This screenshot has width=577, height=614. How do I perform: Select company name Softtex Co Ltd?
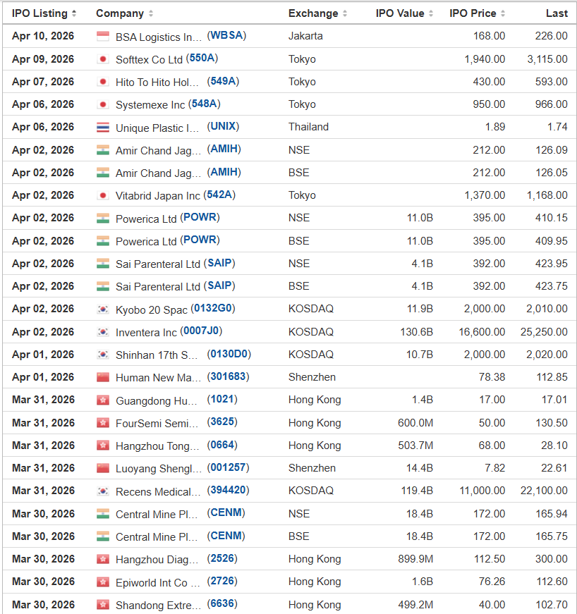point(150,59)
